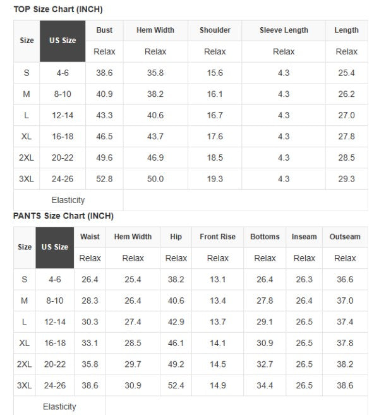Select the L length value 27.0
Viewport: 379px width, 415px height.
(346, 115)
